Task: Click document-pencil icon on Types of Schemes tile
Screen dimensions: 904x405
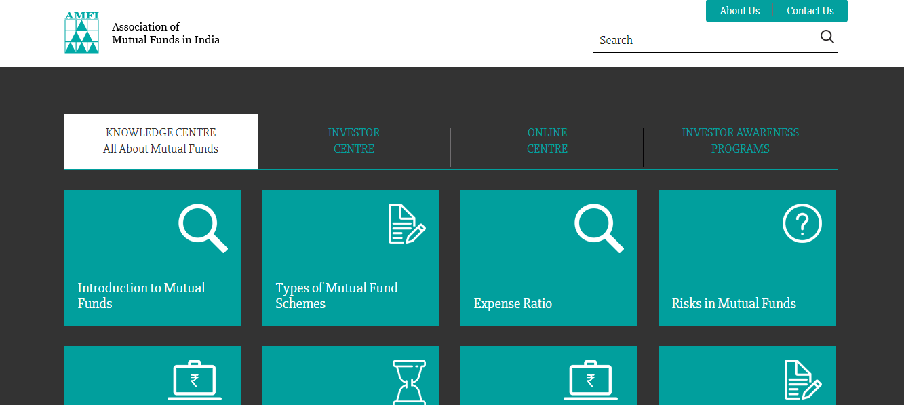Action: pyautogui.click(x=406, y=224)
